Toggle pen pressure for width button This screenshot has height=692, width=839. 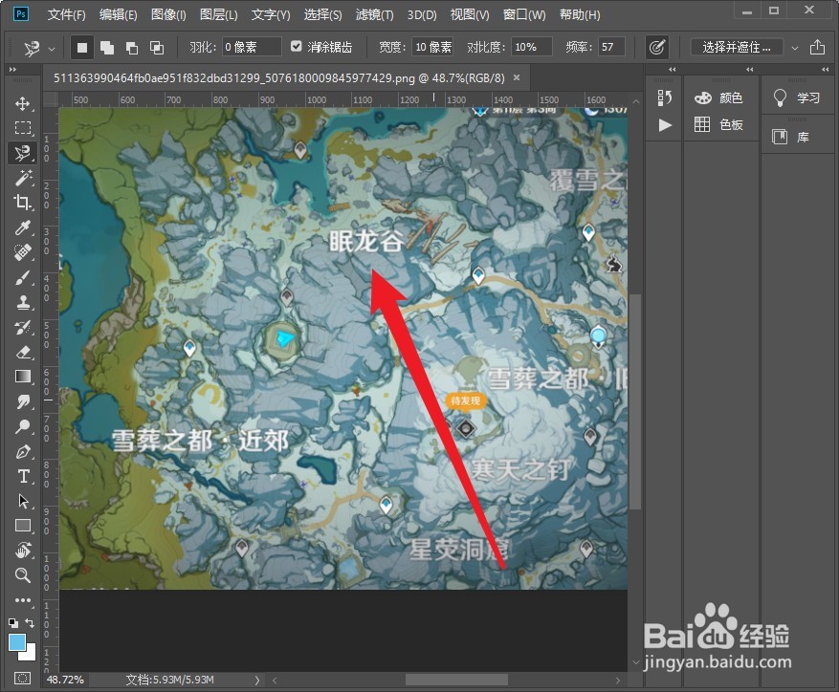click(x=657, y=47)
